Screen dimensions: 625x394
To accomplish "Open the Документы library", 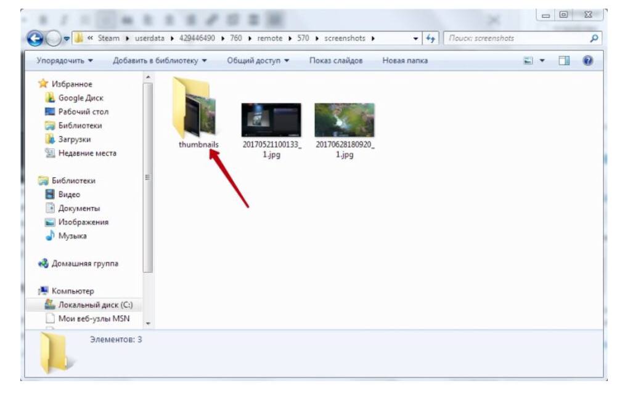I will point(79,208).
